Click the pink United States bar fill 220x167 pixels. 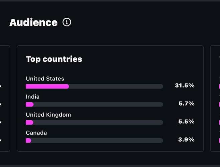tap(47, 87)
